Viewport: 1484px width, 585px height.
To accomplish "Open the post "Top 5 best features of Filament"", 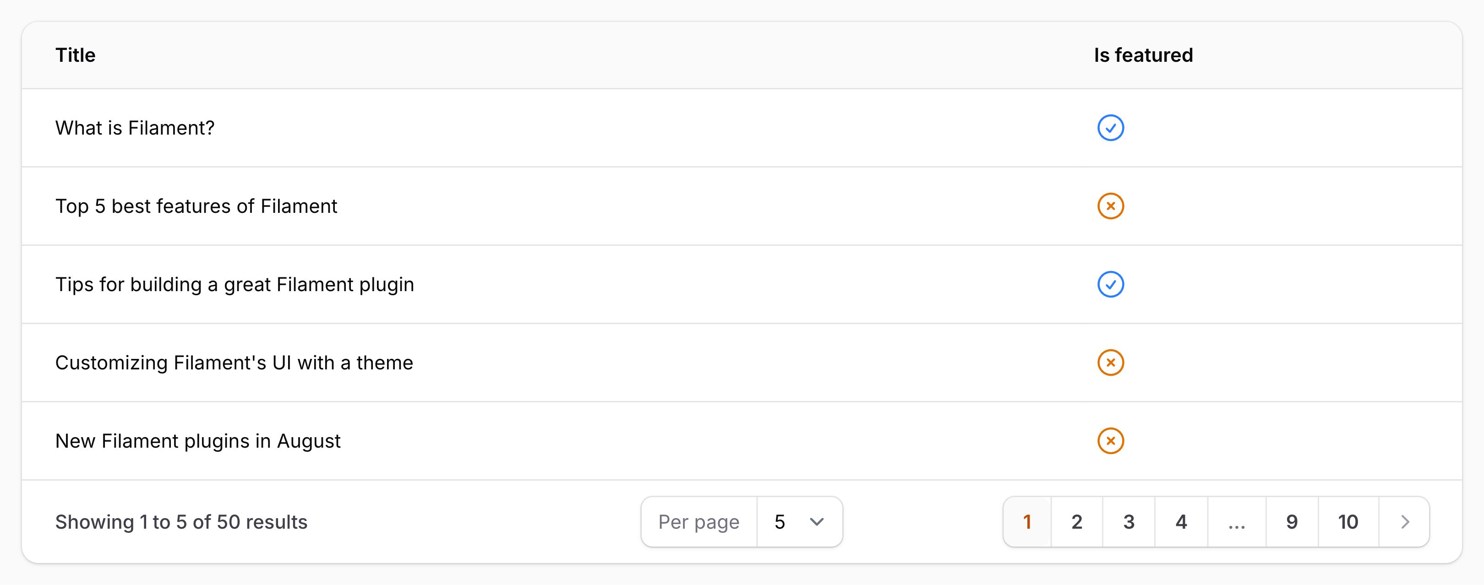I will click(196, 206).
